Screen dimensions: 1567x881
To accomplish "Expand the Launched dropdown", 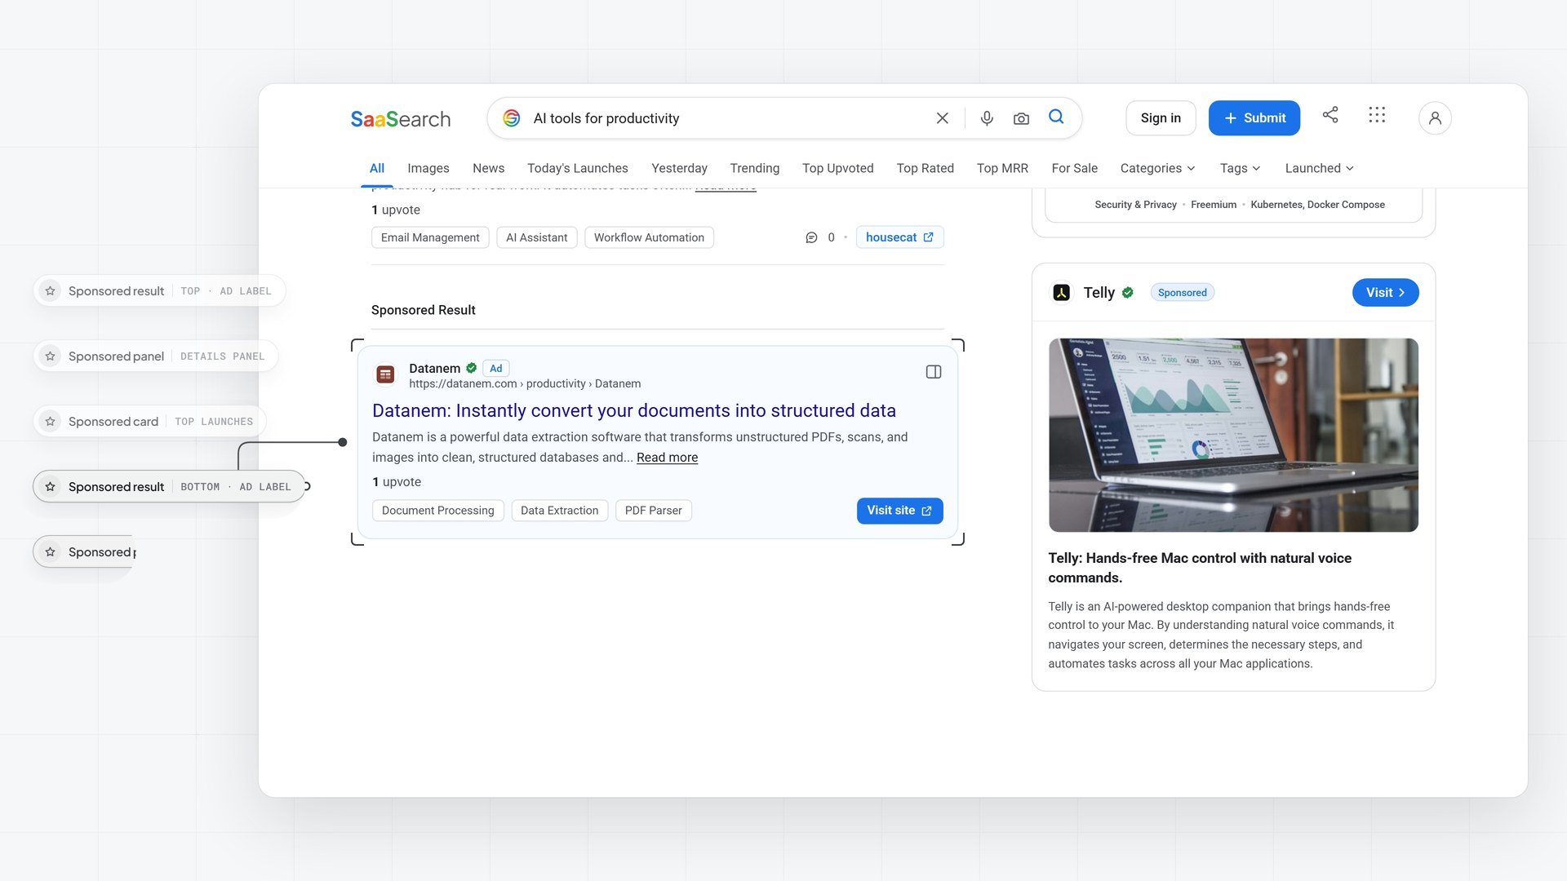I will [1320, 168].
